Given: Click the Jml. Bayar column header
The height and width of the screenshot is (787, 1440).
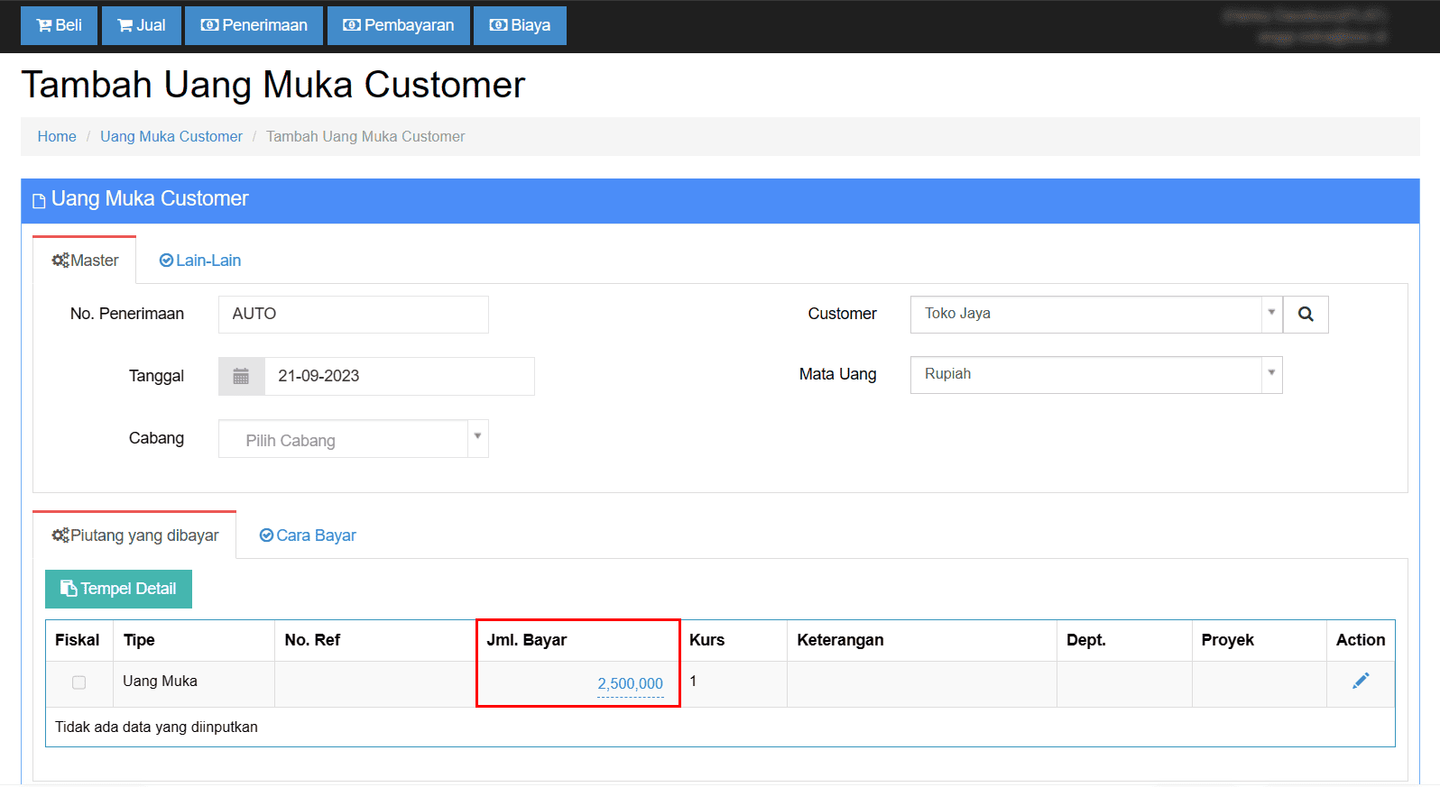Looking at the screenshot, I should point(578,640).
